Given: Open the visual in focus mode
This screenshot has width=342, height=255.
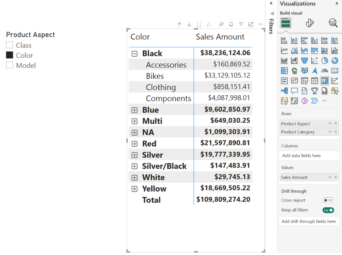Looking at the screenshot, I should pos(251,24).
